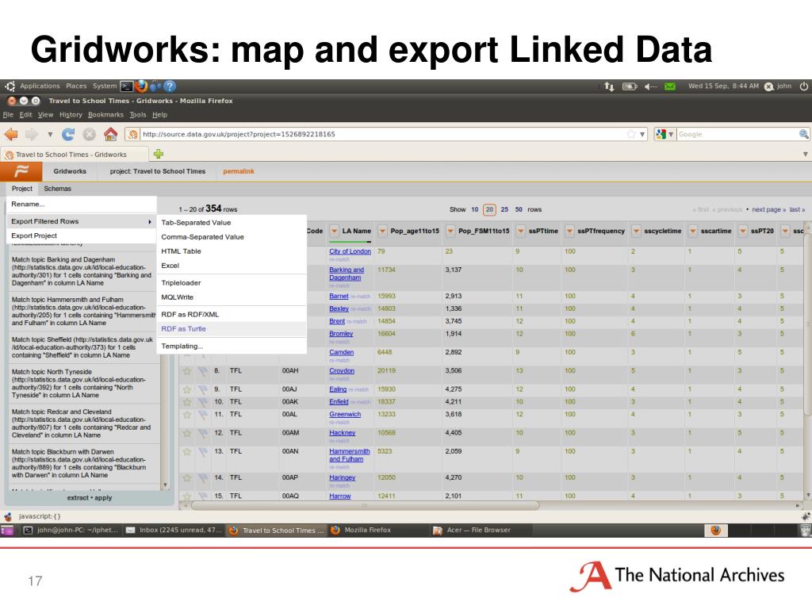
Task: Open a new tab with the plus icon
Action: (x=159, y=154)
